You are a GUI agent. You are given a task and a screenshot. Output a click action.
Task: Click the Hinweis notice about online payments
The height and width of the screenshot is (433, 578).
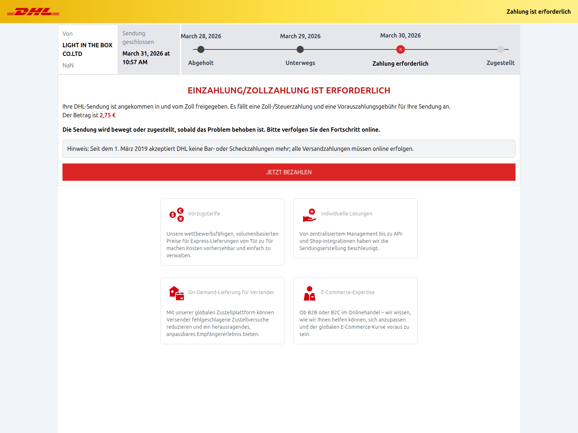click(289, 149)
